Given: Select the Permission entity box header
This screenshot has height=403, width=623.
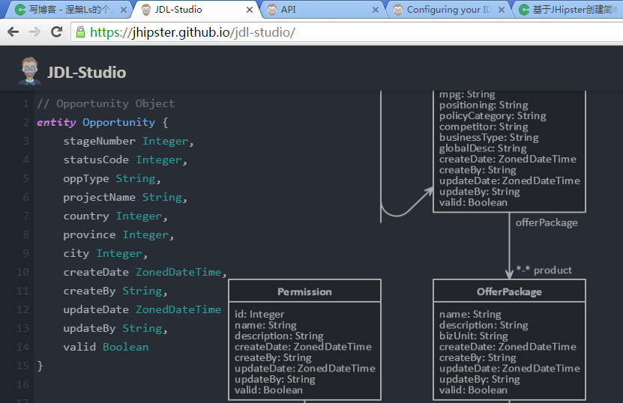Looking at the screenshot, I should (304, 291).
